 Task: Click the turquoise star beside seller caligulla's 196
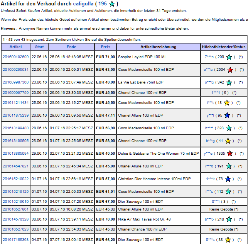point(112,4)
